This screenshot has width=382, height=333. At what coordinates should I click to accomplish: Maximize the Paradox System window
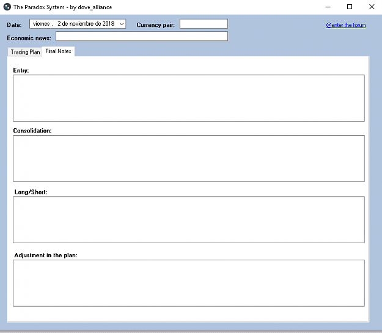click(x=350, y=7)
